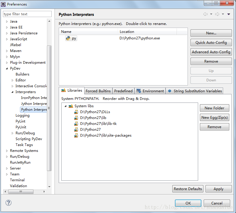Viewport: 236px width, 213px height.
Task: Select Validation in preferences tree
Action: coord(18,186)
